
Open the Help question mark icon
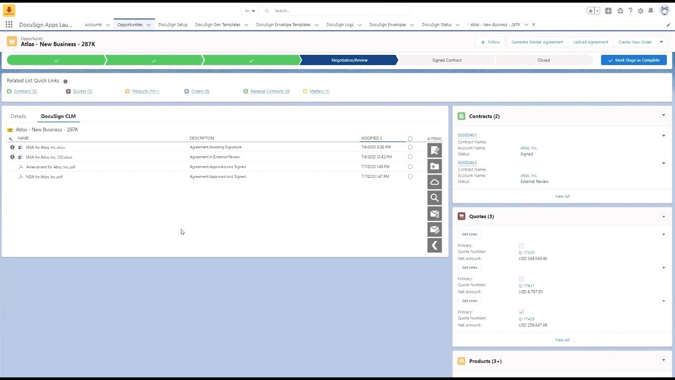coord(630,11)
